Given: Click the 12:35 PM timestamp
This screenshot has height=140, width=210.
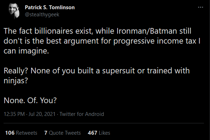Looking at the screenshot, I should click(x=14, y=114).
